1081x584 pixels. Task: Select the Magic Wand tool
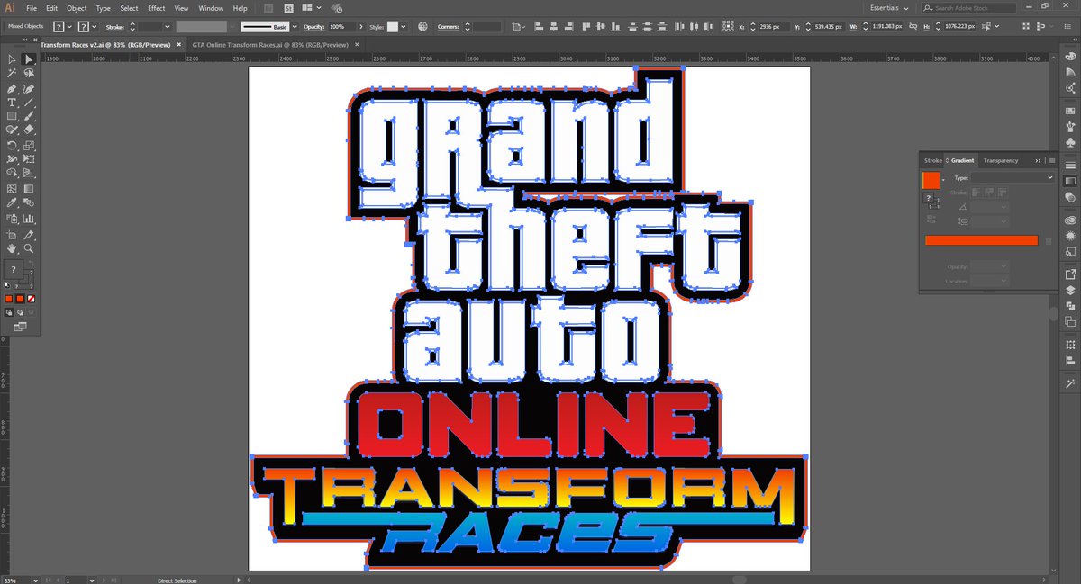13,72
